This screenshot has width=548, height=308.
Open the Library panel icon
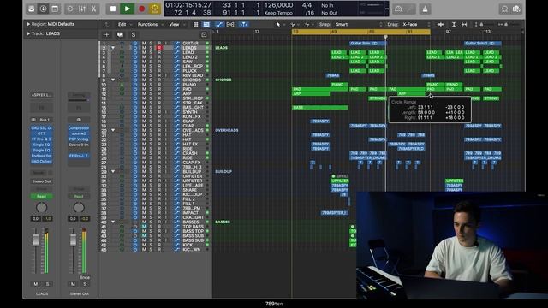pos(32,9)
